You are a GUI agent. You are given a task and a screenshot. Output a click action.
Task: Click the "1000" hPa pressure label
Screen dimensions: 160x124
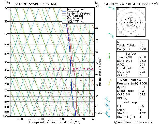pos(6,116)
